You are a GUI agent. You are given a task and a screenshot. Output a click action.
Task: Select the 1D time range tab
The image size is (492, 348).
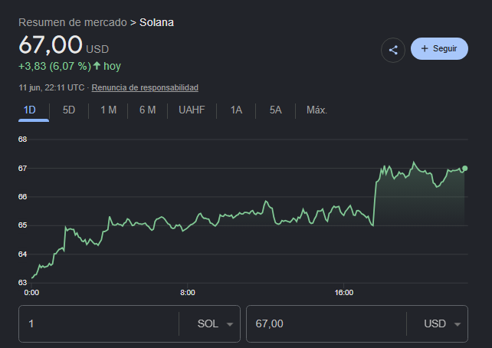point(30,110)
